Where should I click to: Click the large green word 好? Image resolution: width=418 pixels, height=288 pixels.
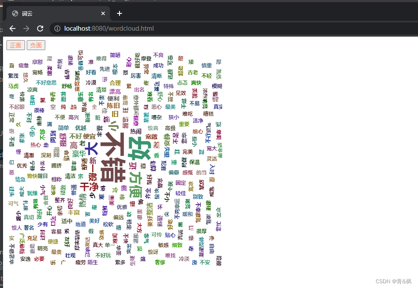(138, 149)
